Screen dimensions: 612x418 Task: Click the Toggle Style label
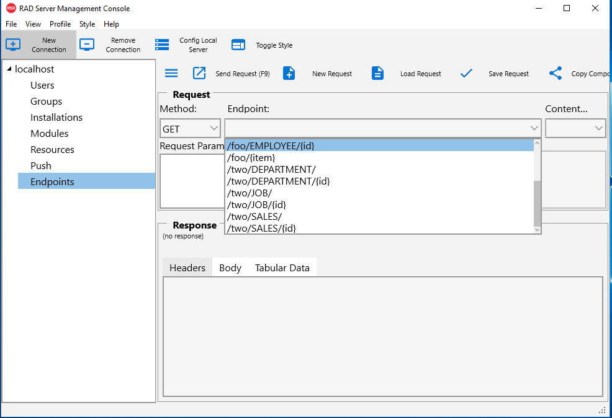[x=274, y=45]
